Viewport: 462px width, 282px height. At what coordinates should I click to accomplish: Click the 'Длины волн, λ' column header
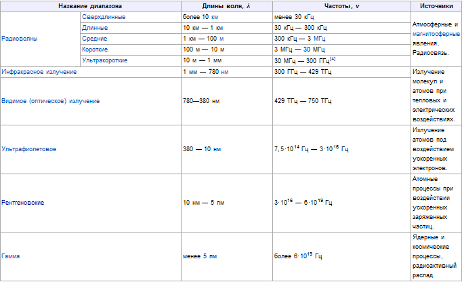(x=226, y=6)
